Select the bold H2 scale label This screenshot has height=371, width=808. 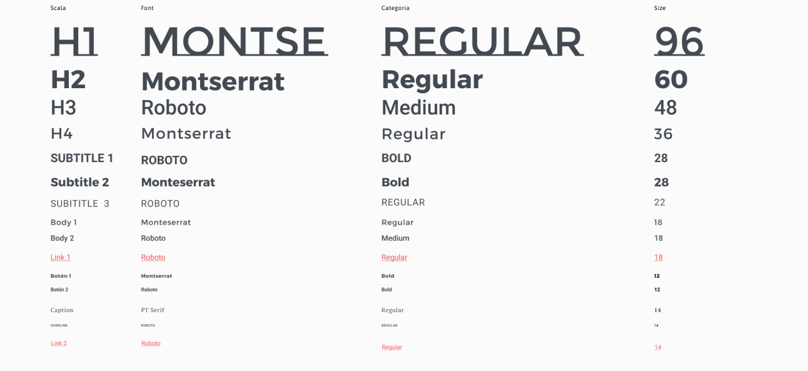[x=68, y=80]
